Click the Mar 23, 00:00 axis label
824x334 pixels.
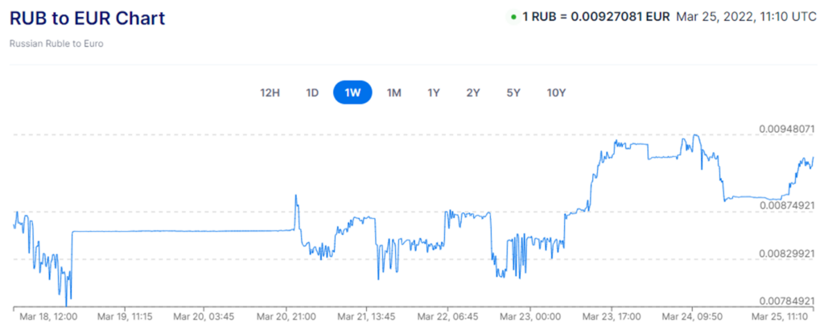pyautogui.click(x=530, y=317)
